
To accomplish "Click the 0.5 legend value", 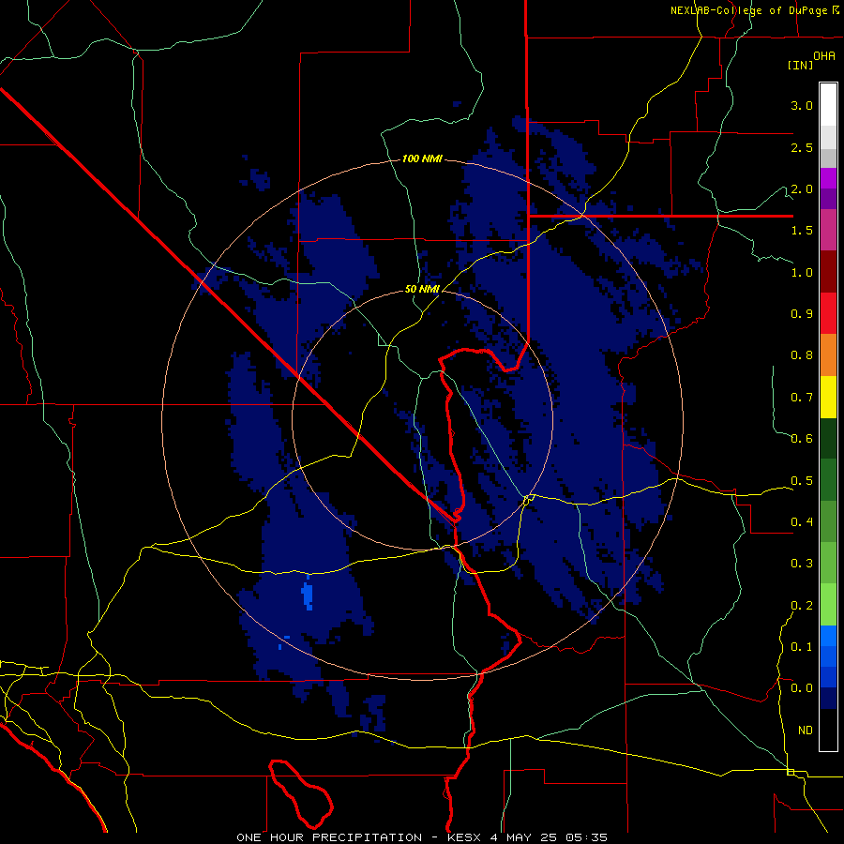I will [x=802, y=480].
